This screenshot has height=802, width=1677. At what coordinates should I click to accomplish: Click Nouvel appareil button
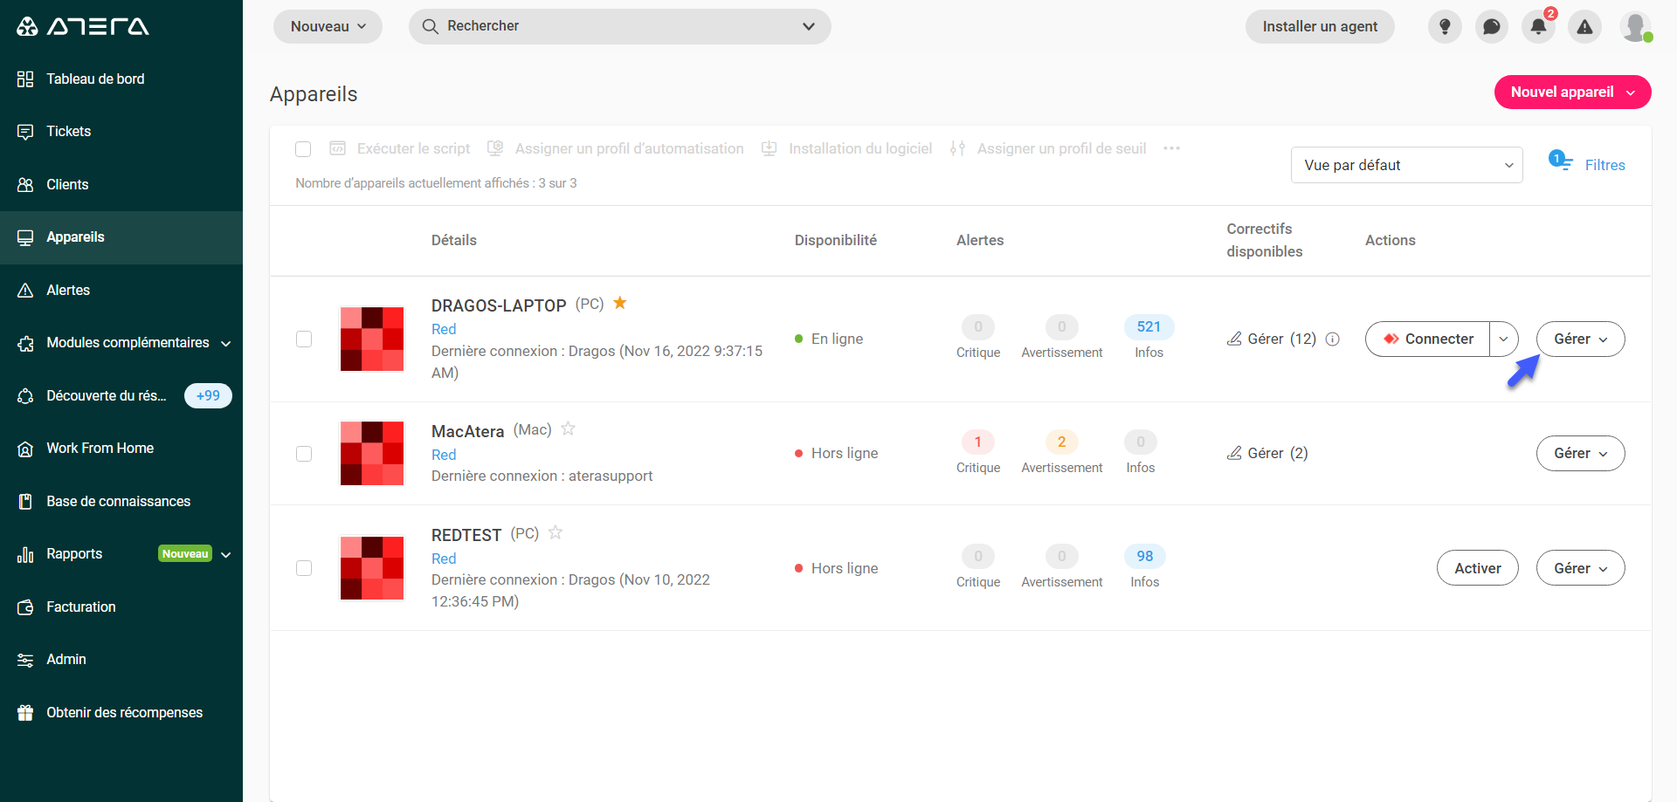[x=1572, y=93]
